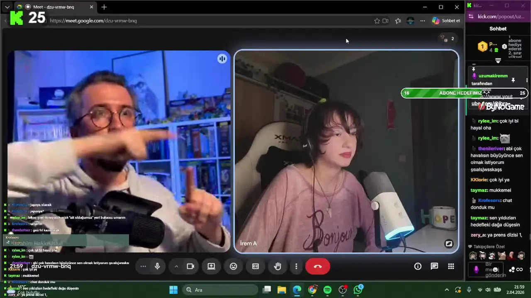Screen dimensions: 531x298
Task: Leave the call with red hang-up button
Action: tap(318, 267)
